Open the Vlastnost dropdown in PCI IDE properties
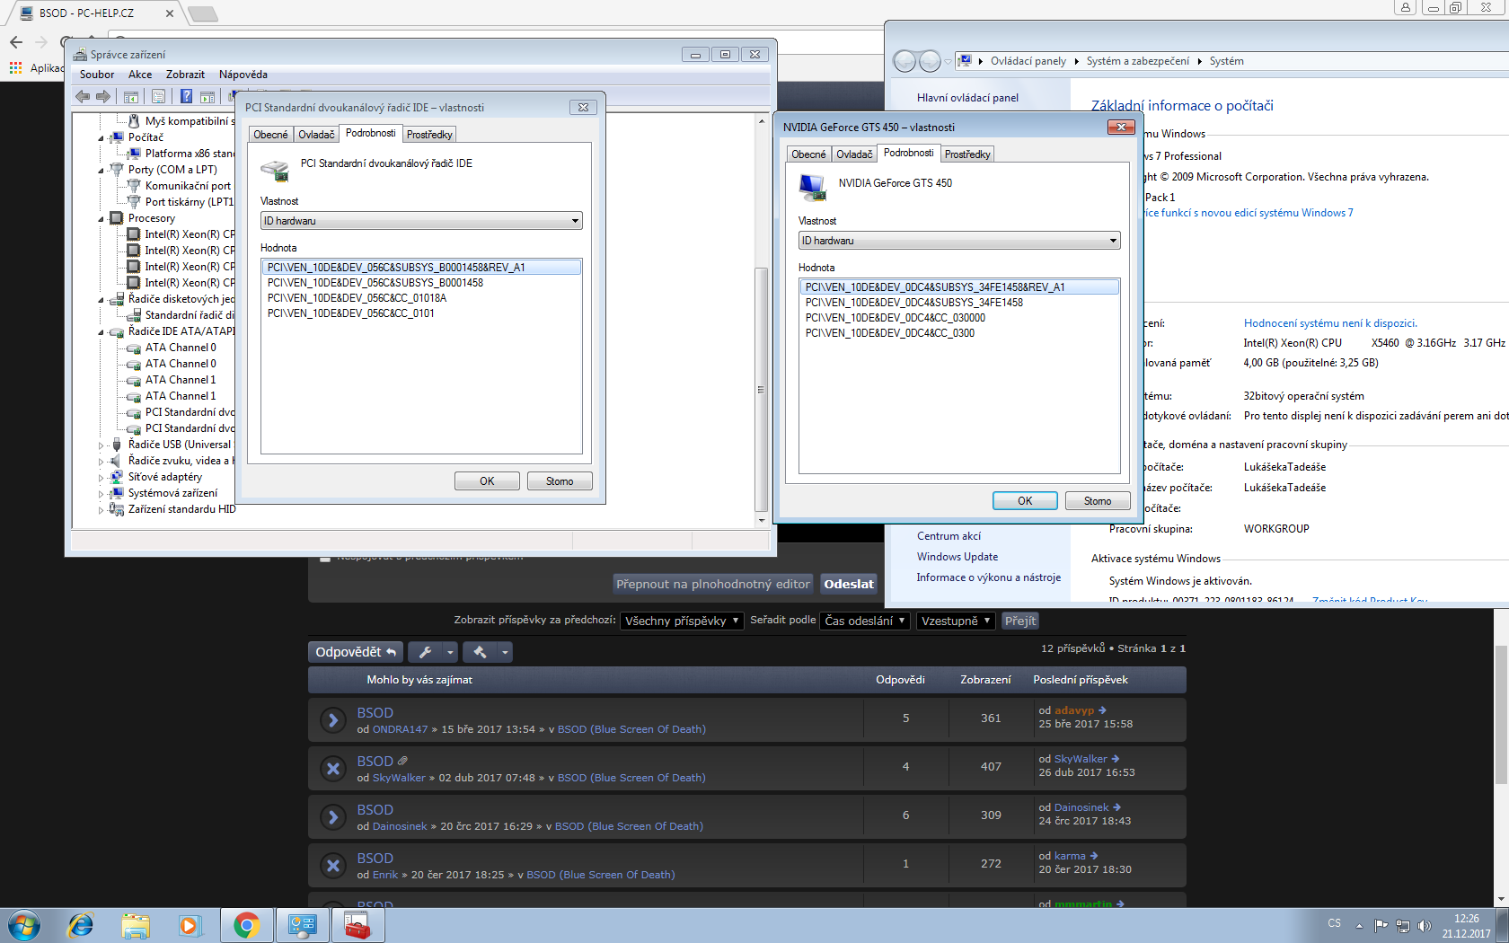1509x943 pixels. click(421, 221)
